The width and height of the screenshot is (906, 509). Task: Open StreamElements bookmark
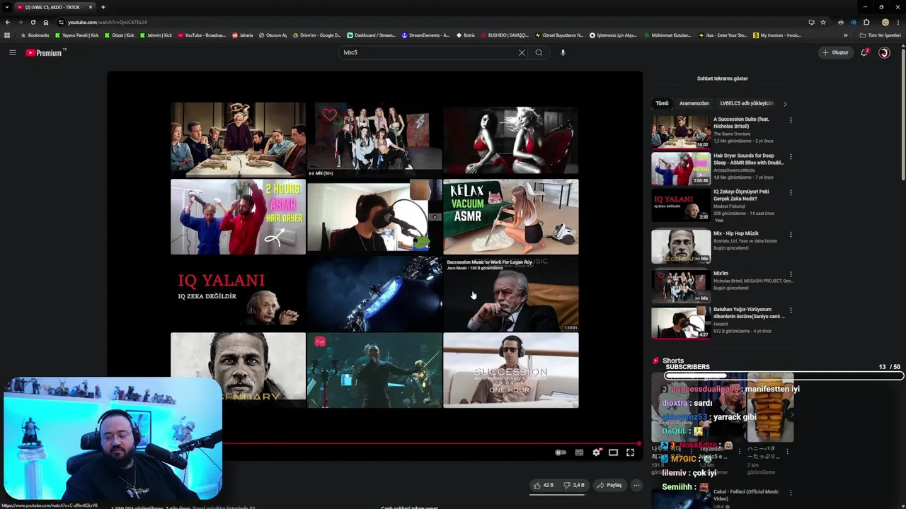pos(425,35)
